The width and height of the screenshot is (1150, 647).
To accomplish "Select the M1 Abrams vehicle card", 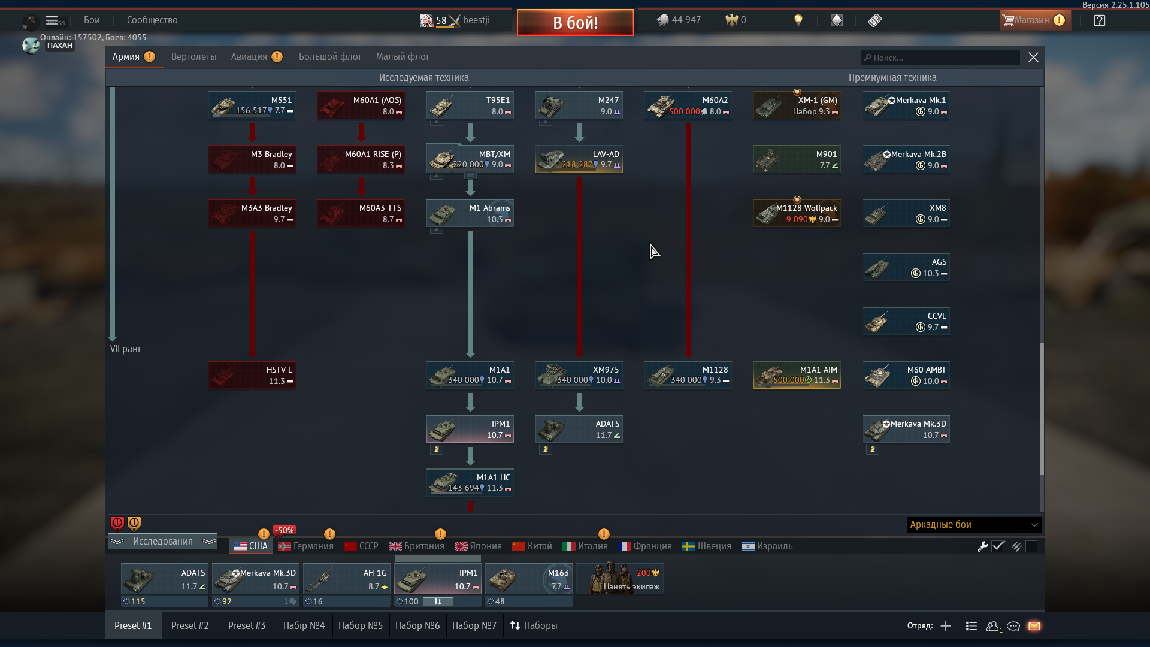I will (x=470, y=213).
